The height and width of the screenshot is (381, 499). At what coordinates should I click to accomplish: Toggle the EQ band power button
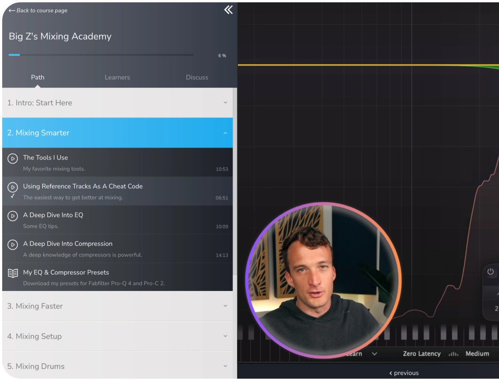coord(490,271)
